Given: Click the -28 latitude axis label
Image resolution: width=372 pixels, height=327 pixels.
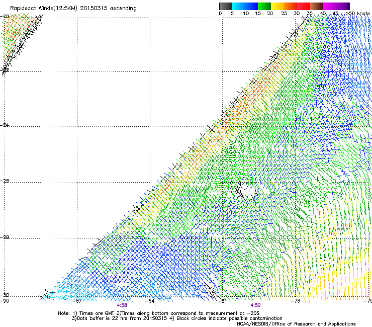Looking at the screenshot, I should coord(5,237).
